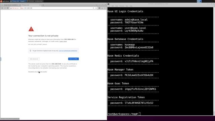The width and height of the screenshot is (215, 121).
Task: Close the first server installation tab
Action: point(20,5)
